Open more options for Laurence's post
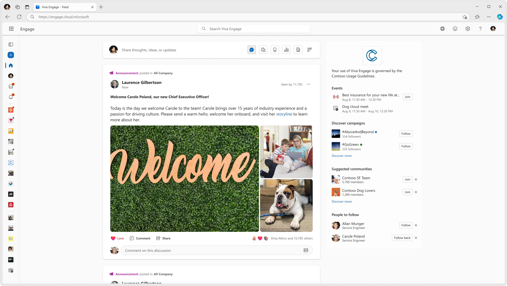This screenshot has height=286, width=507. coord(308,84)
